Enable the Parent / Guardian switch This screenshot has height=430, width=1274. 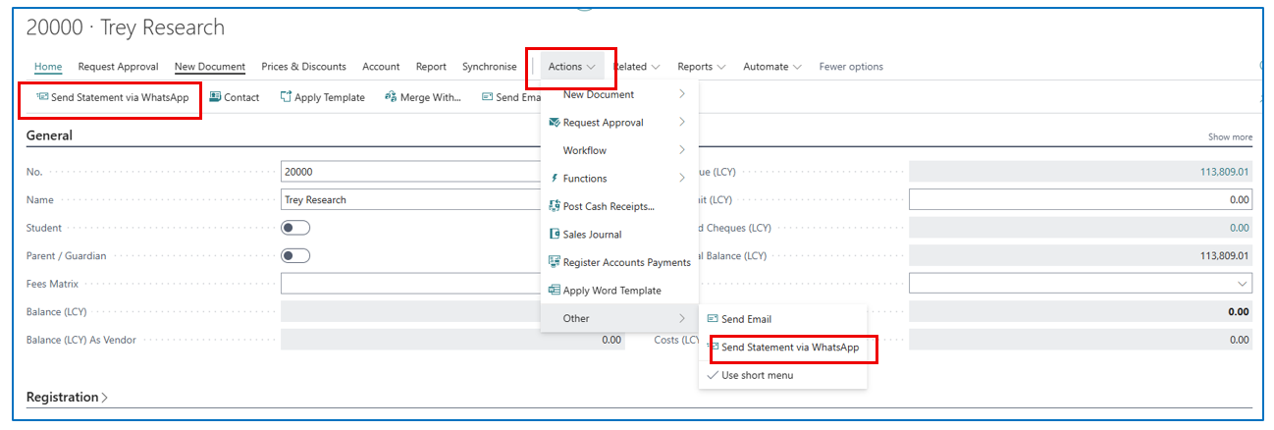point(295,256)
